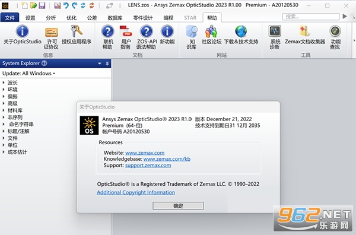Expand the 偏振 tree node
The image size is (356, 235).
coord(4,96)
